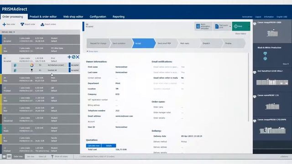Click the quotation Details button
The width and height of the screenshot is (292, 164).
pyautogui.click(x=109, y=146)
